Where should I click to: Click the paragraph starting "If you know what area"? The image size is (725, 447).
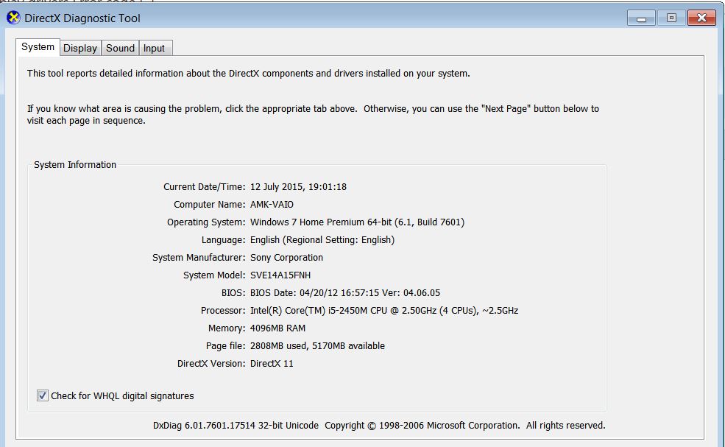point(313,114)
